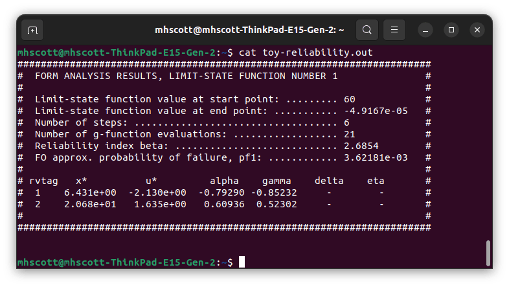509x287 pixels.
Task: Open a new terminal tab
Action: [32, 30]
